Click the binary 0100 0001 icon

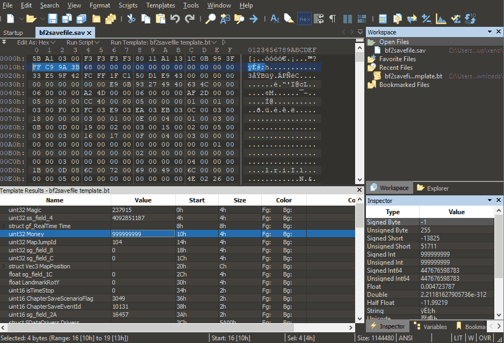point(362,19)
